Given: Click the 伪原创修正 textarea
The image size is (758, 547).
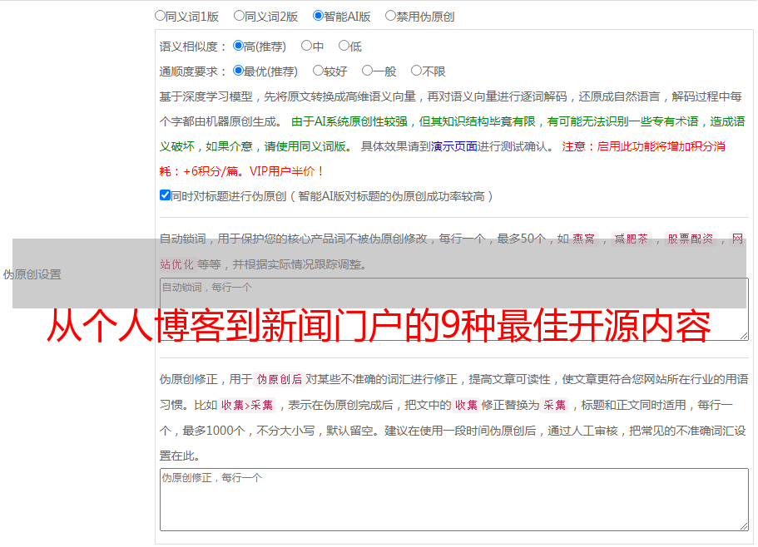Looking at the screenshot, I should (x=454, y=500).
